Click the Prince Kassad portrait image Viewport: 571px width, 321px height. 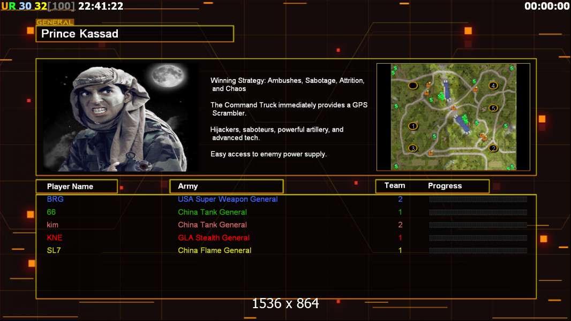[121, 117]
